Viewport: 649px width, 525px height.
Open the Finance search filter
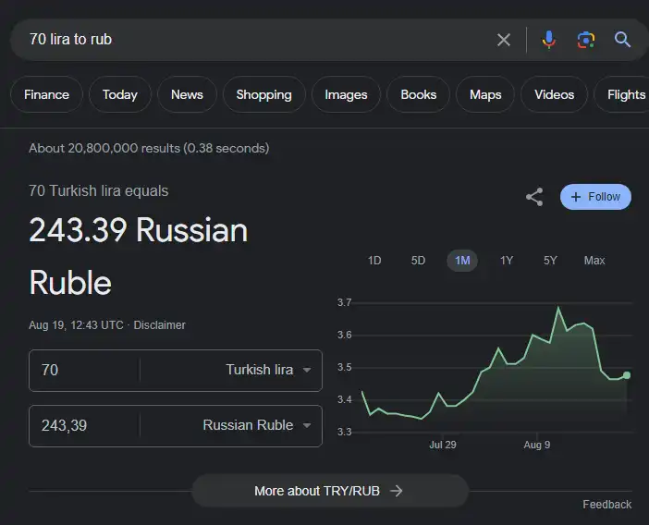point(46,94)
